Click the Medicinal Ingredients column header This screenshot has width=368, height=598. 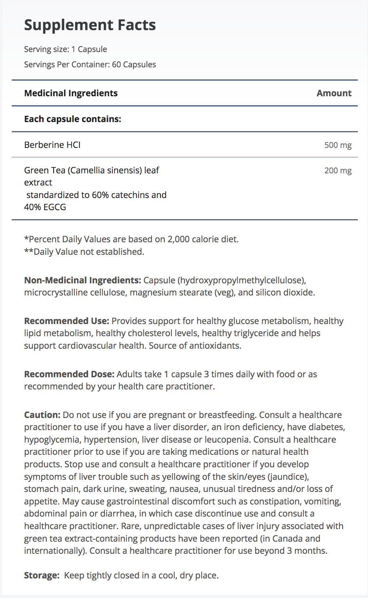[71, 93]
